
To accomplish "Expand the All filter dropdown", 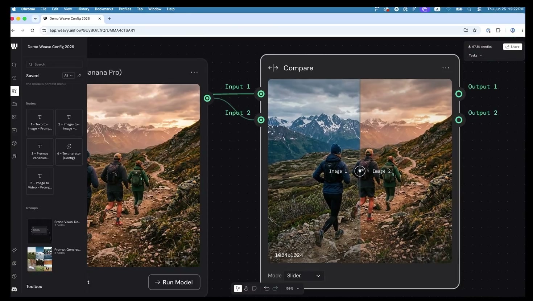I will point(68,76).
